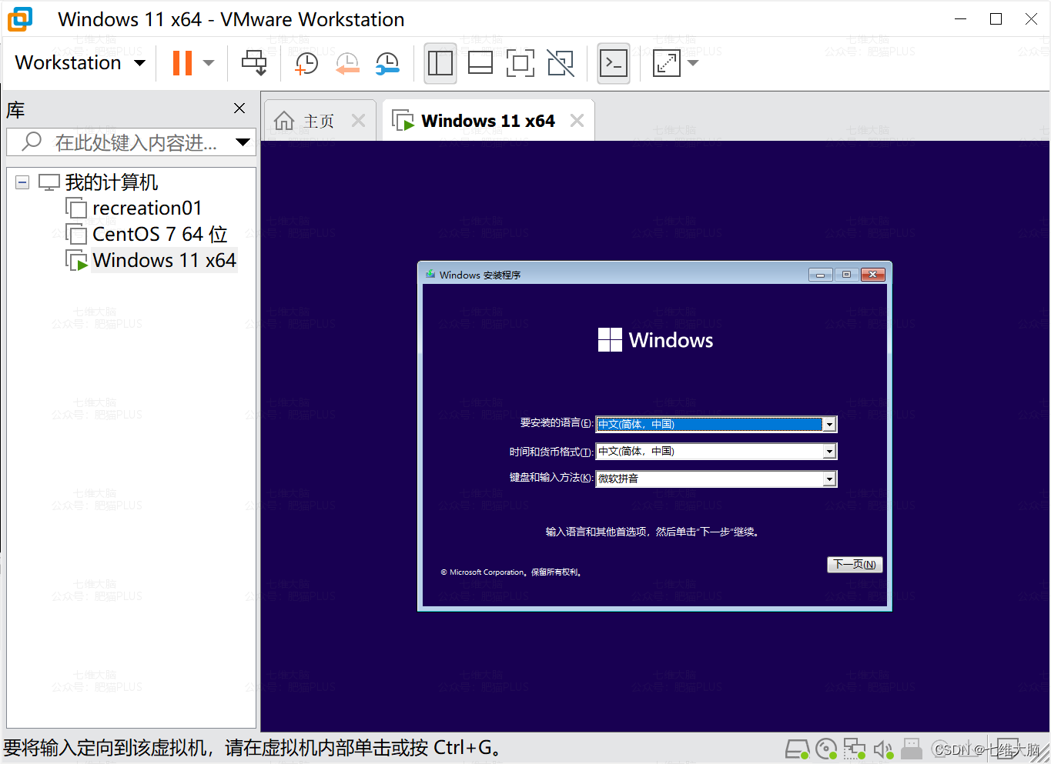
Task: Open the 要安装的语言 dropdown
Action: pyautogui.click(x=829, y=425)
